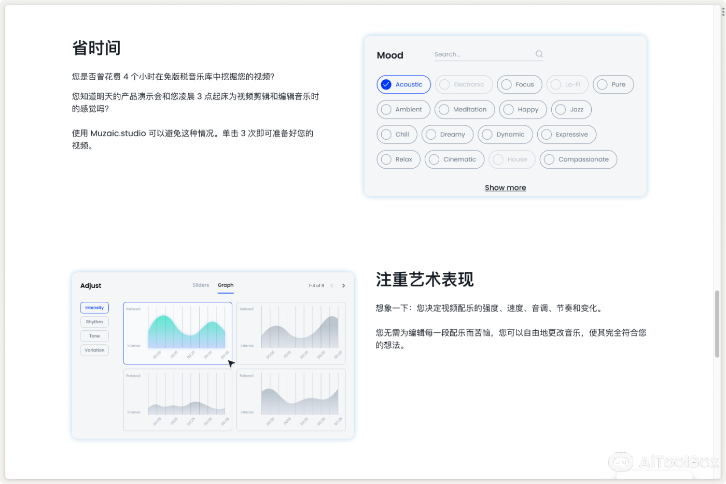Select the top-right graph thumbnail
This screenshot has height=484, width=726.
(x=290, y=333)
